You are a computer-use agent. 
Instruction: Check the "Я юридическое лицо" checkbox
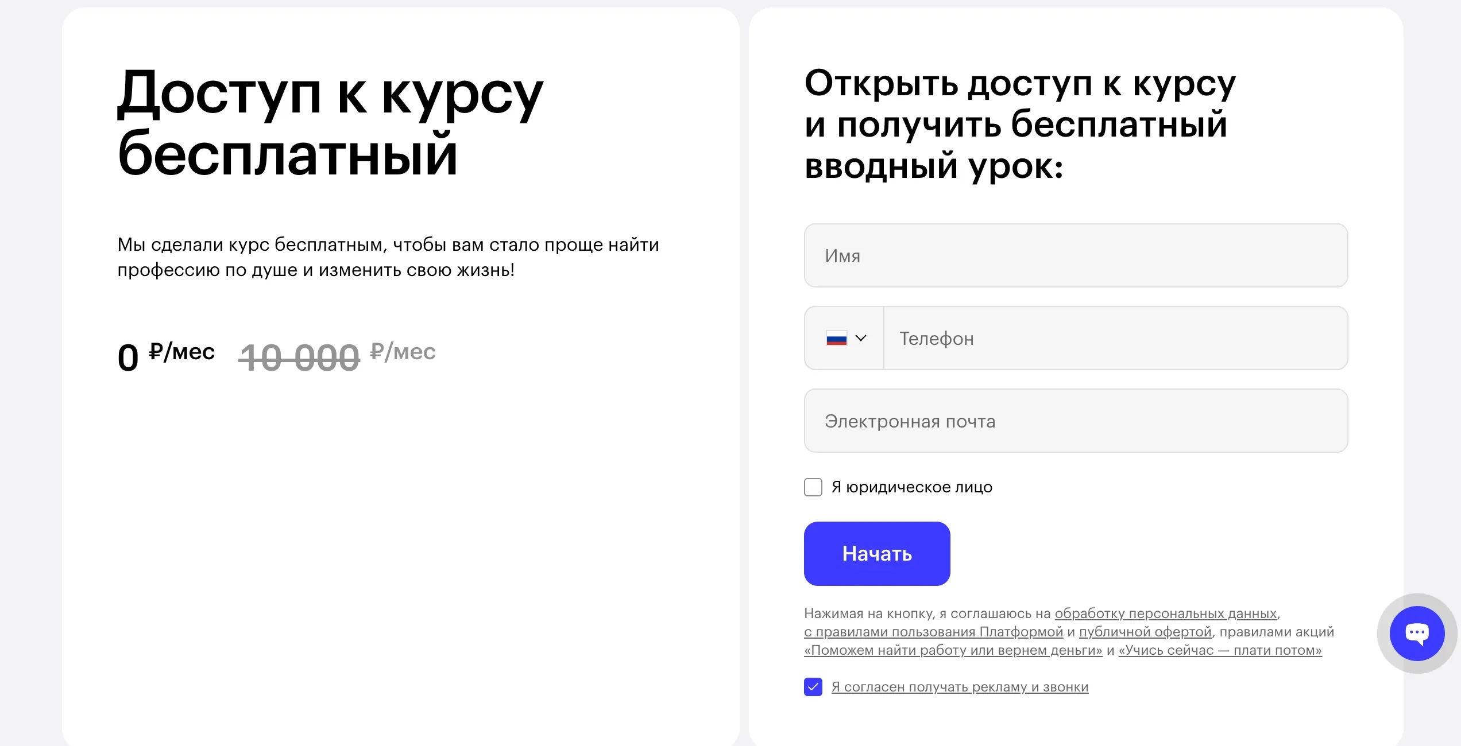click(x=813, y=487)
